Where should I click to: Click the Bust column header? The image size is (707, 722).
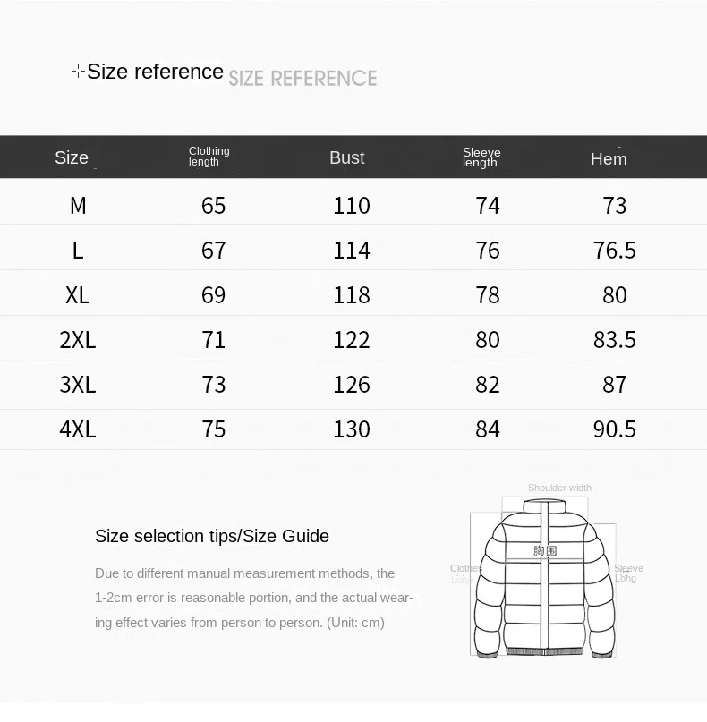(x=347, y=158)
